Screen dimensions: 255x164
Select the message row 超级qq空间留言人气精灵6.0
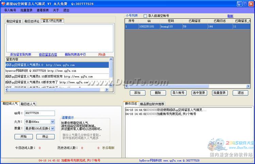[x=57, y=65]
